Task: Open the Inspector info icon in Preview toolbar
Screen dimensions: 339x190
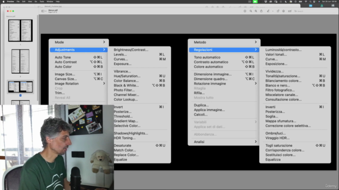Action: pos(245,11)
